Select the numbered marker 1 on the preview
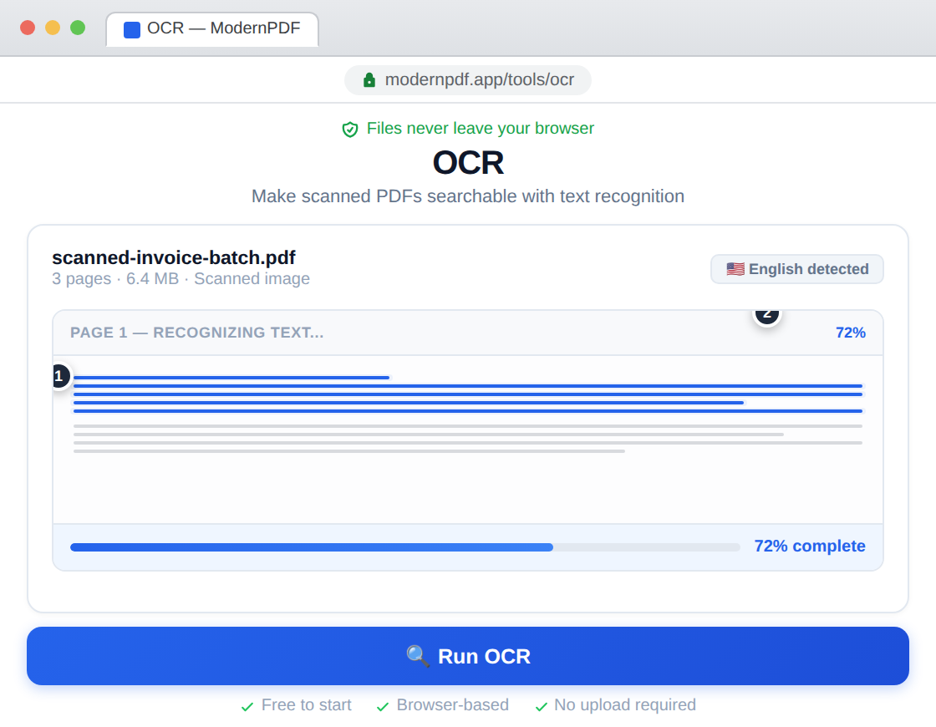 pos(58,377)
